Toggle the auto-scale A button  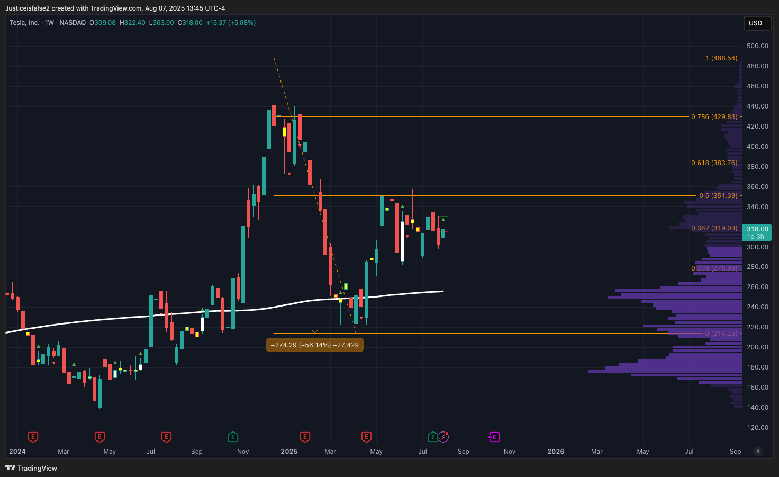point(758,452)
